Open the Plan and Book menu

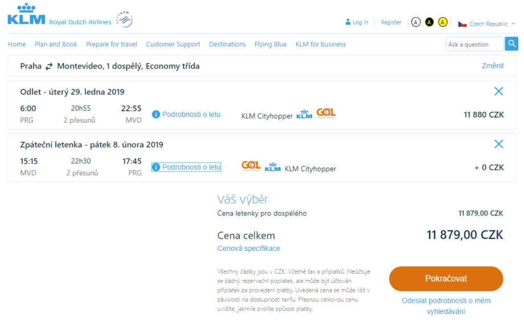click(x=56, y=44)
